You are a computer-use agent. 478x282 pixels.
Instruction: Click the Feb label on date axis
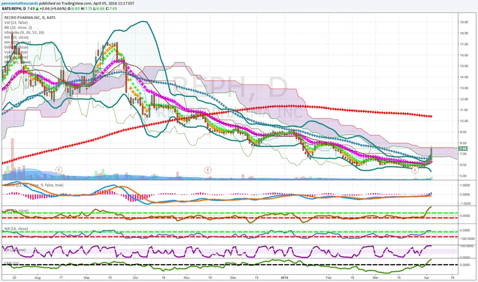pyautogui.click(x=329, y=278)
